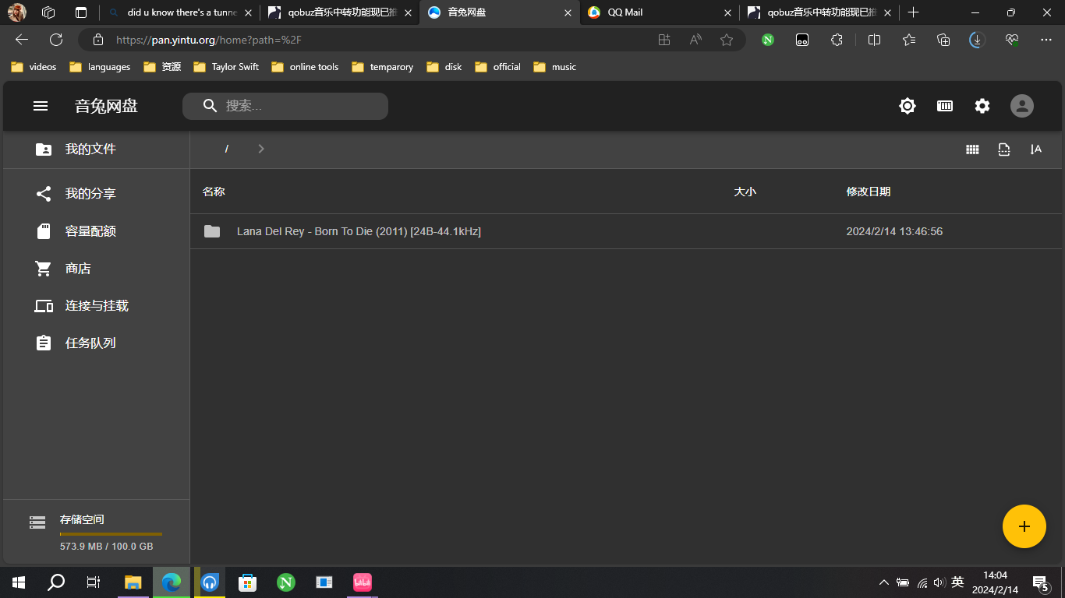Close the QQ Mail tab

pyautogui.click(x=727, y=13)
